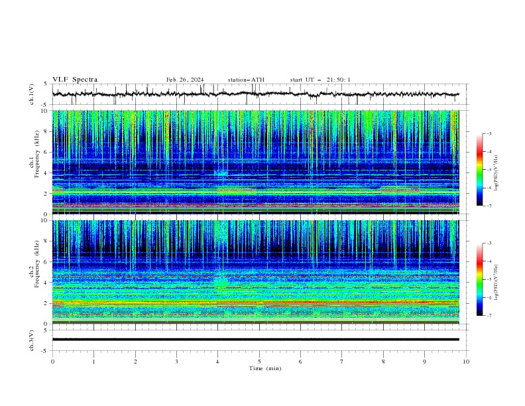Click the log(PSD) label beside ch.2 color scale
Image resolution: width=525 pixels, height=406 pixels.
tap(496, 283)
